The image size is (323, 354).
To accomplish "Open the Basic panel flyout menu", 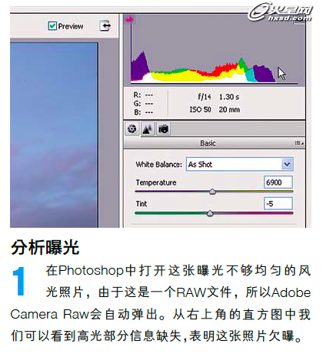I will [299, 143].
